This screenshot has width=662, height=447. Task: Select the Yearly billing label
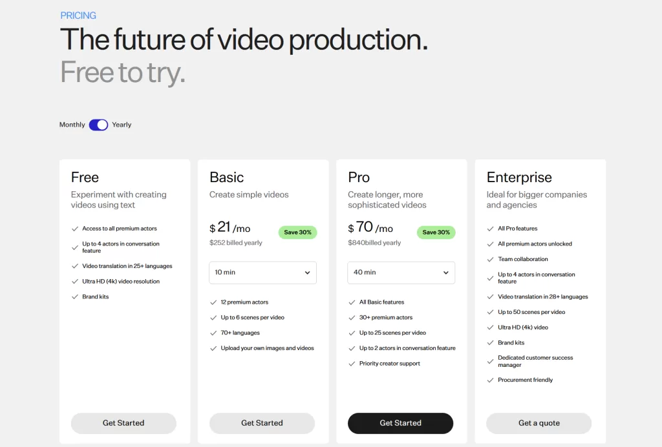pyautogui.click(x=122, y=125)
